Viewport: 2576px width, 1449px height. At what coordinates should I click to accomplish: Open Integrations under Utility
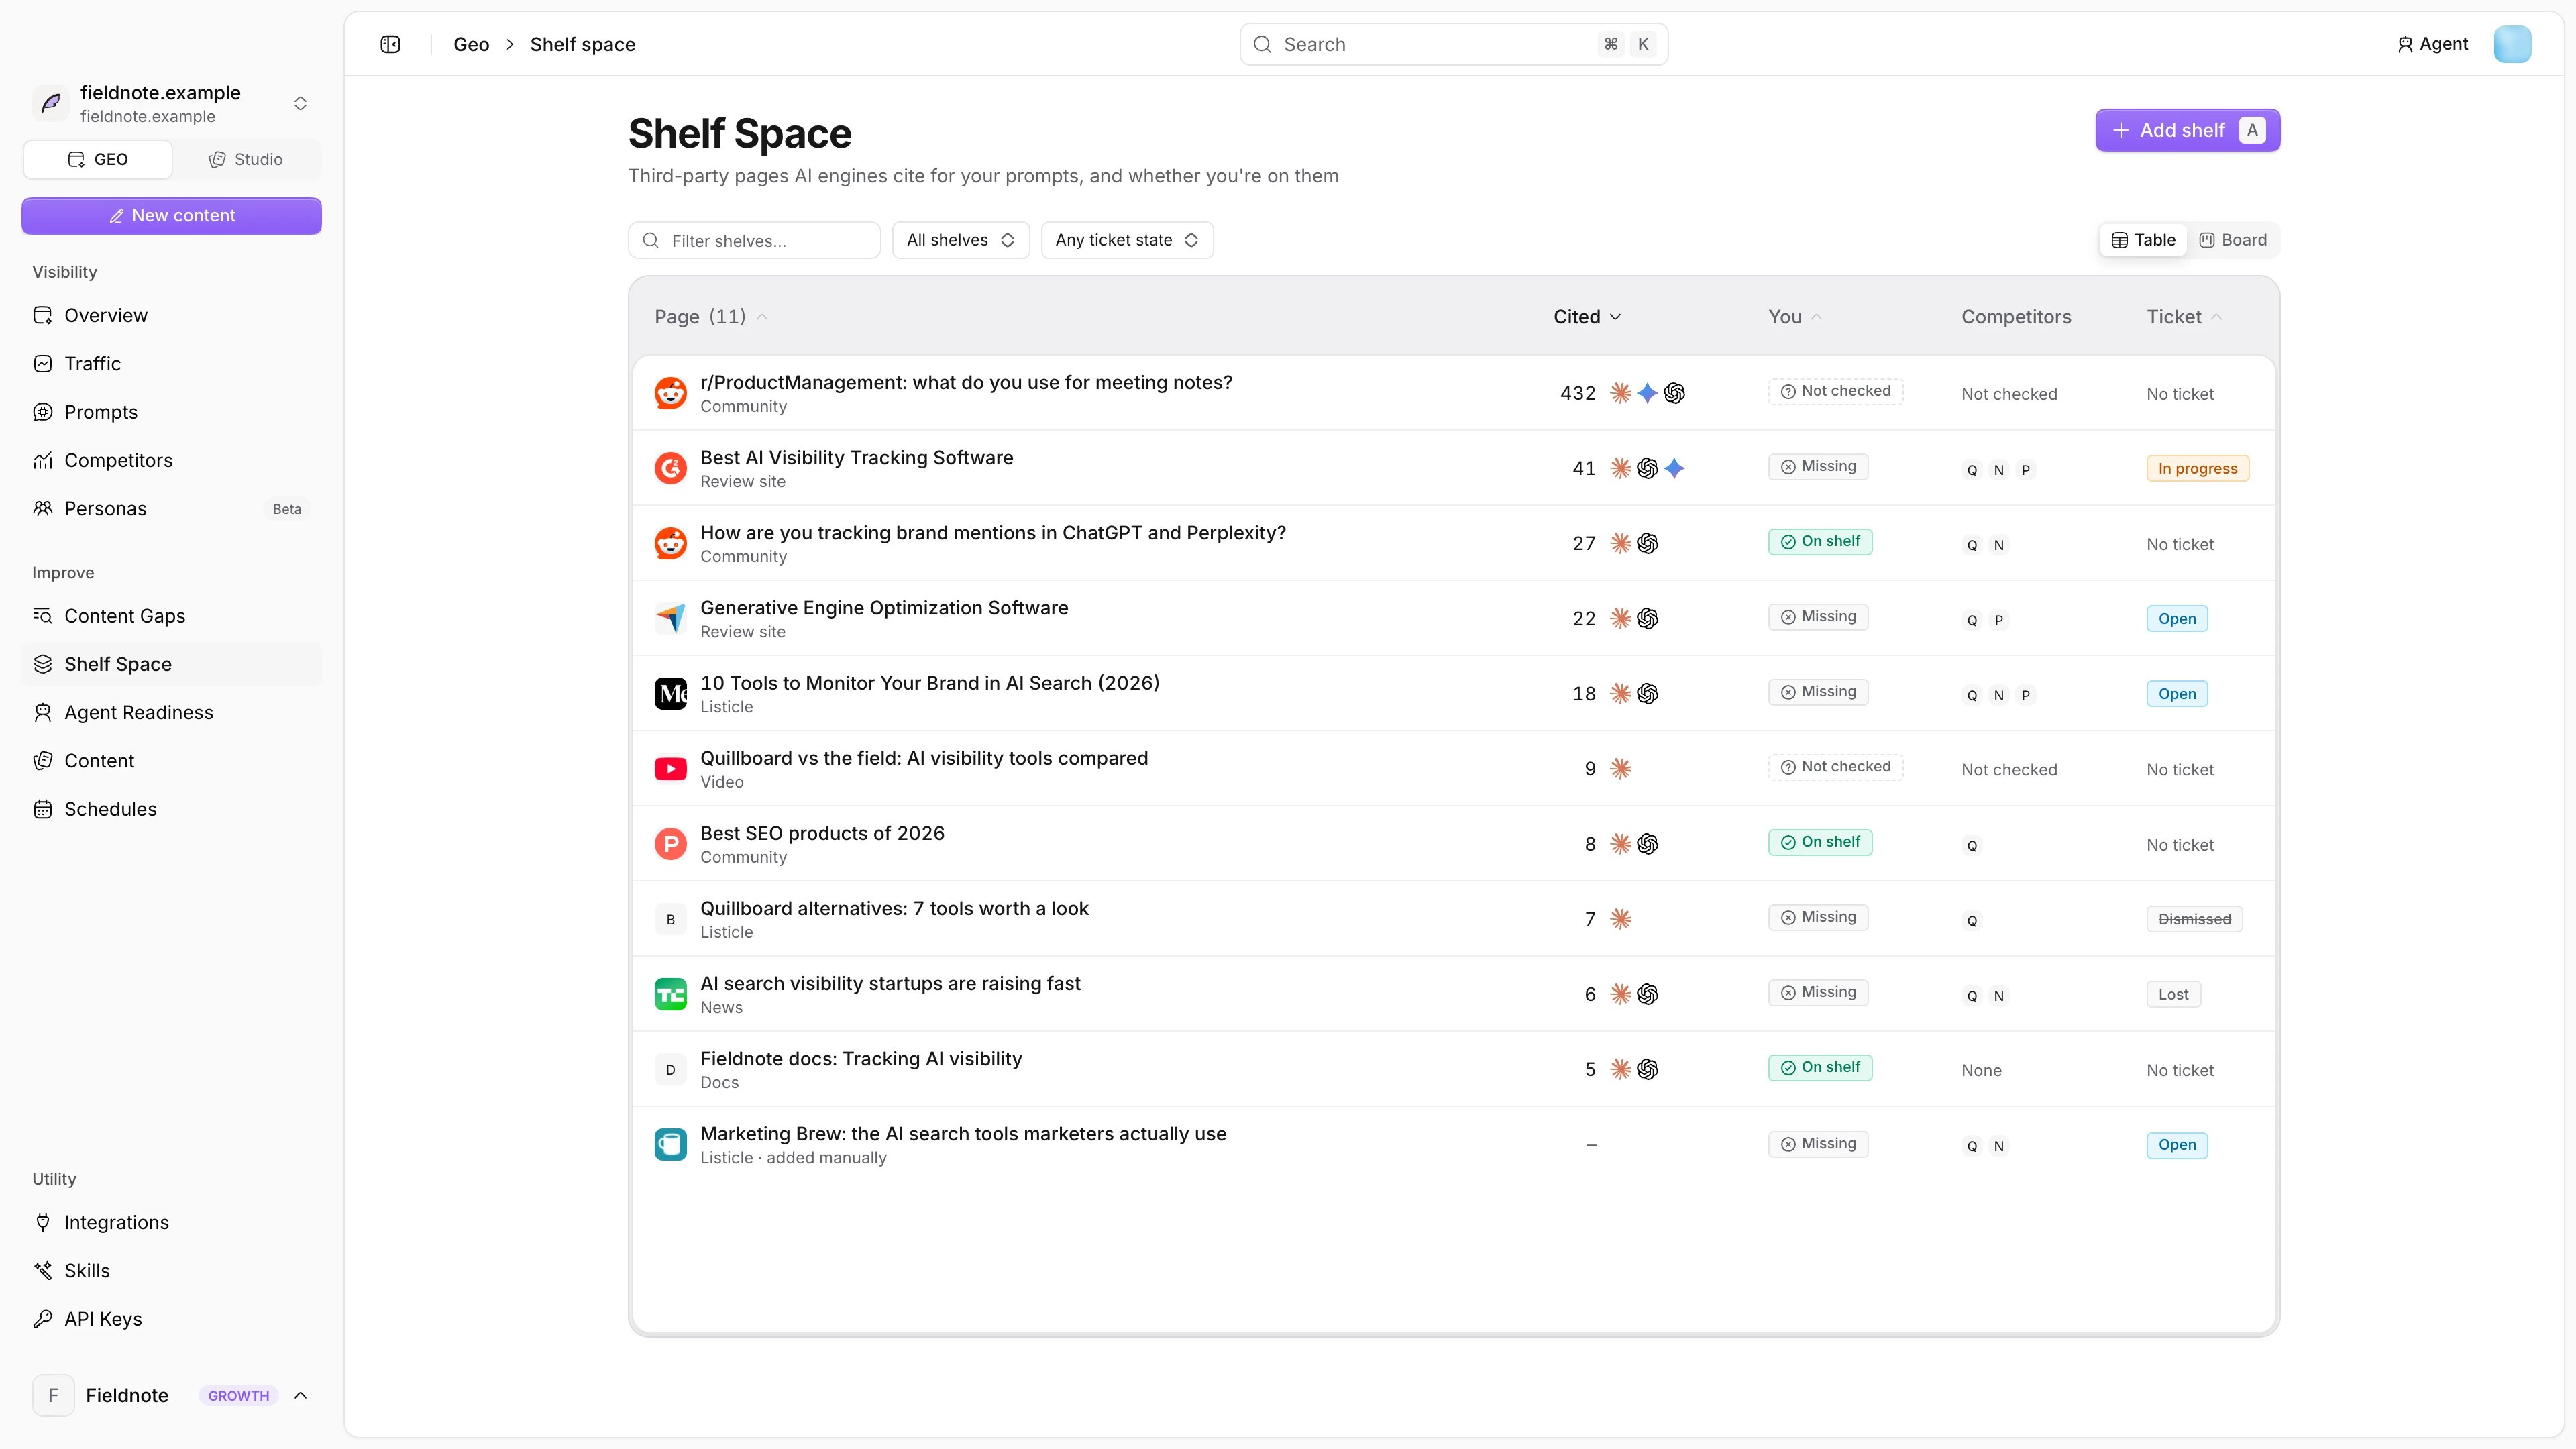(x=171, y=1222)
